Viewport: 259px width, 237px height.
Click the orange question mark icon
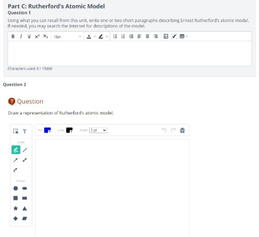12,101
